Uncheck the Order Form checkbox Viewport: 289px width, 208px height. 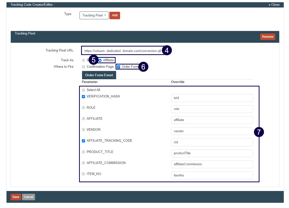(119, 67)
